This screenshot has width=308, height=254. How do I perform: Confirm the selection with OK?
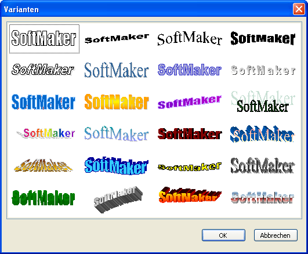point(223,235)
